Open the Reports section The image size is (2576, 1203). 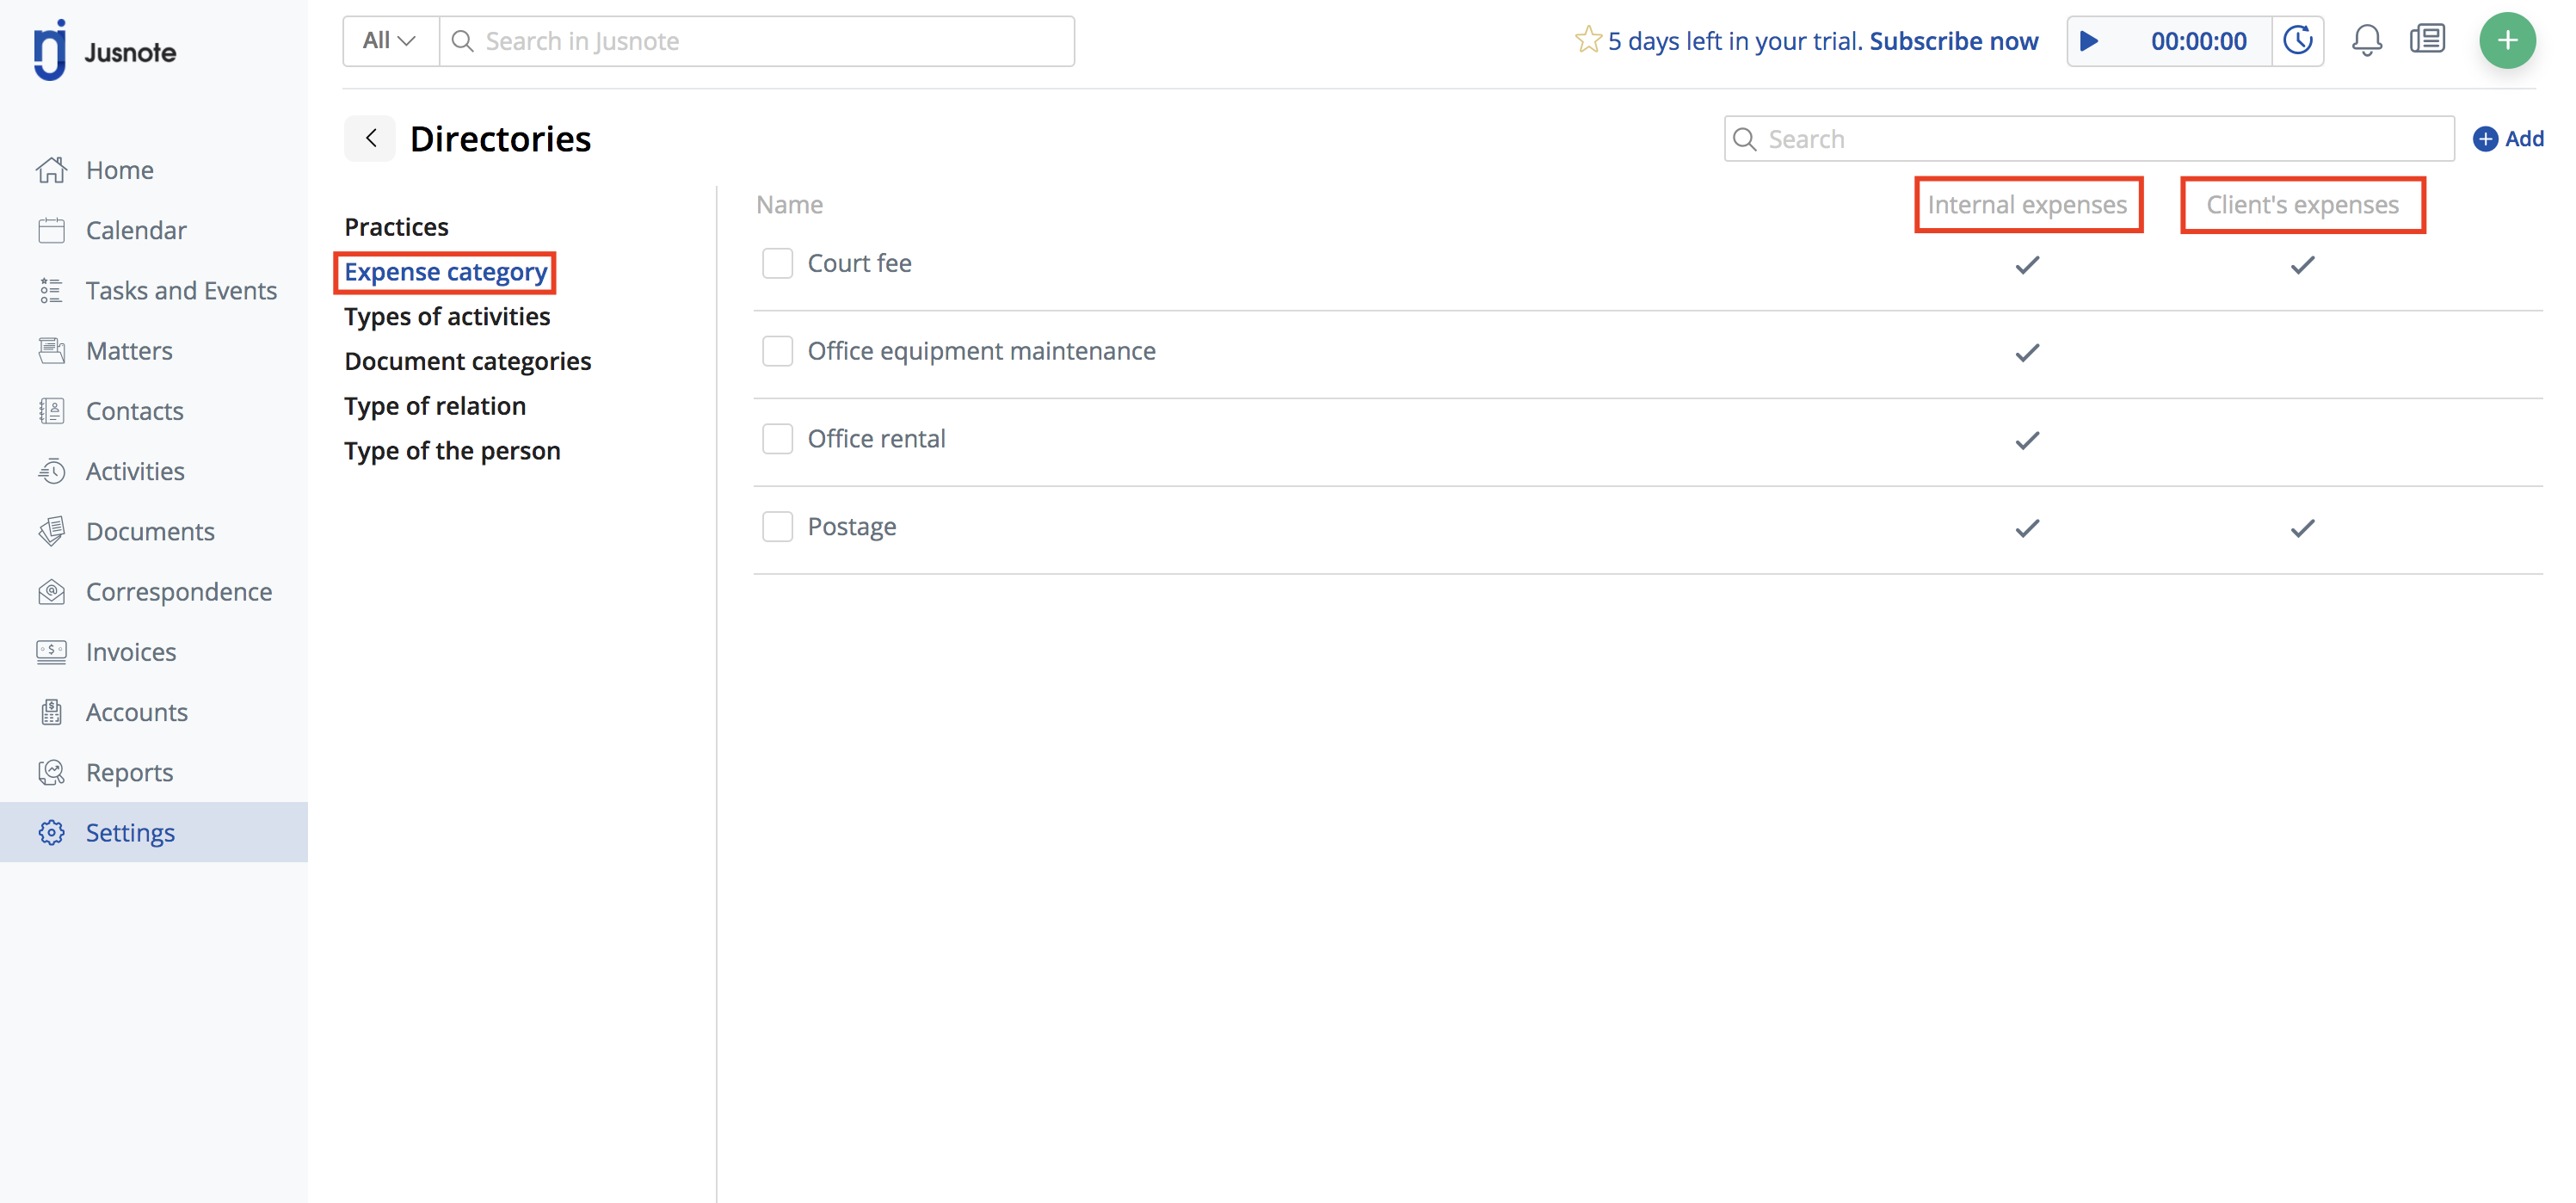click(129, 772)
